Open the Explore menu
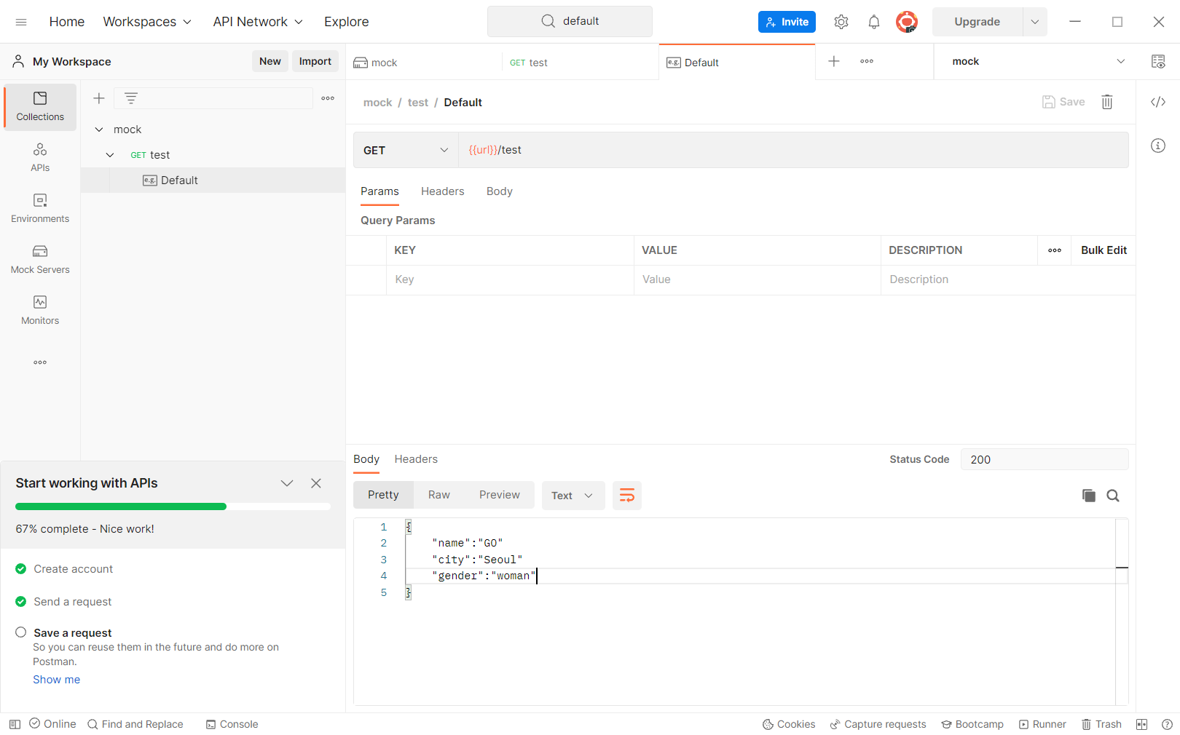The height and width of the screenshot is (735, 1180). pos(347,22)
